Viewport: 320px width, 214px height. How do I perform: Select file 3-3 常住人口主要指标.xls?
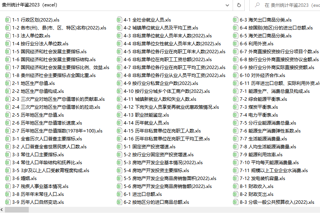[35, 155]
